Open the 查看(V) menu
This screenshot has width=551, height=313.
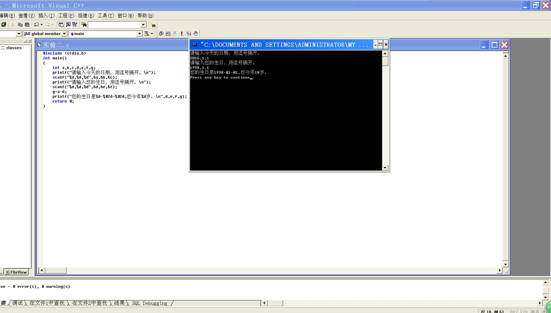(26, 16)
